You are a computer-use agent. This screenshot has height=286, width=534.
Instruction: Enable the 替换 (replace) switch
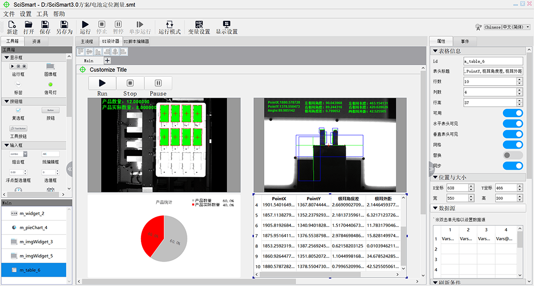(x=513, y=155)
